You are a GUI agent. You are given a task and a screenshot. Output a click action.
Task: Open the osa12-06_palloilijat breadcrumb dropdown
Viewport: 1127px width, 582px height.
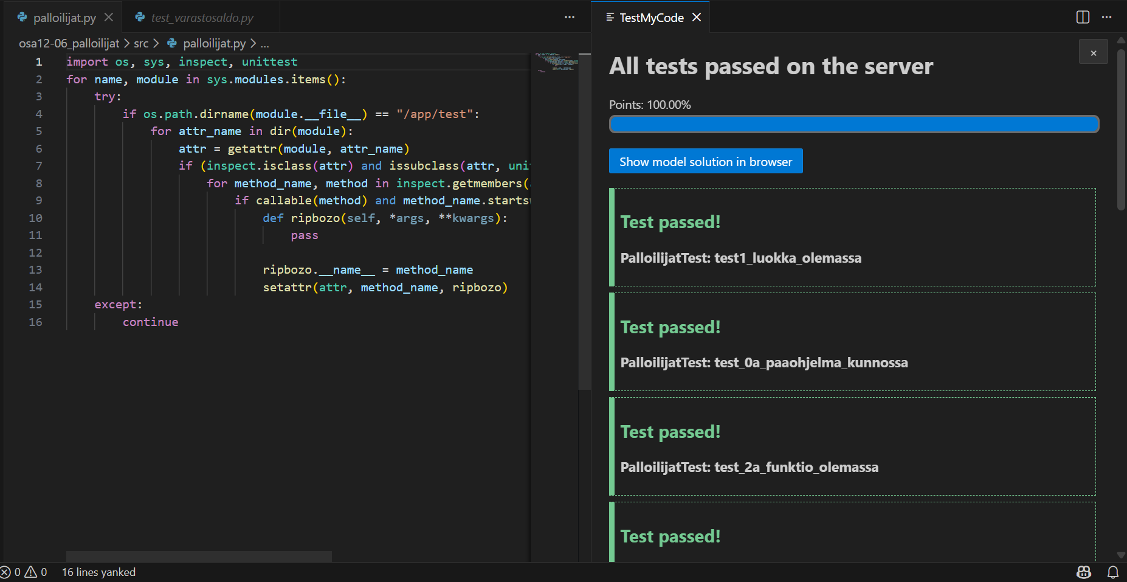[x=69, y=43]
